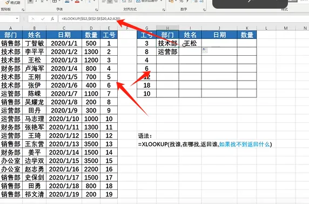Select column E header
The height and width of the screenshot is (204, 309).
tap(109, 28)
